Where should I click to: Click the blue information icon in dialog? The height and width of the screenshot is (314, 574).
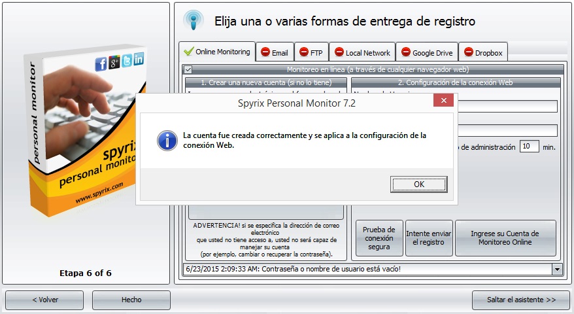pyautogui.click(x=167, y=141)
